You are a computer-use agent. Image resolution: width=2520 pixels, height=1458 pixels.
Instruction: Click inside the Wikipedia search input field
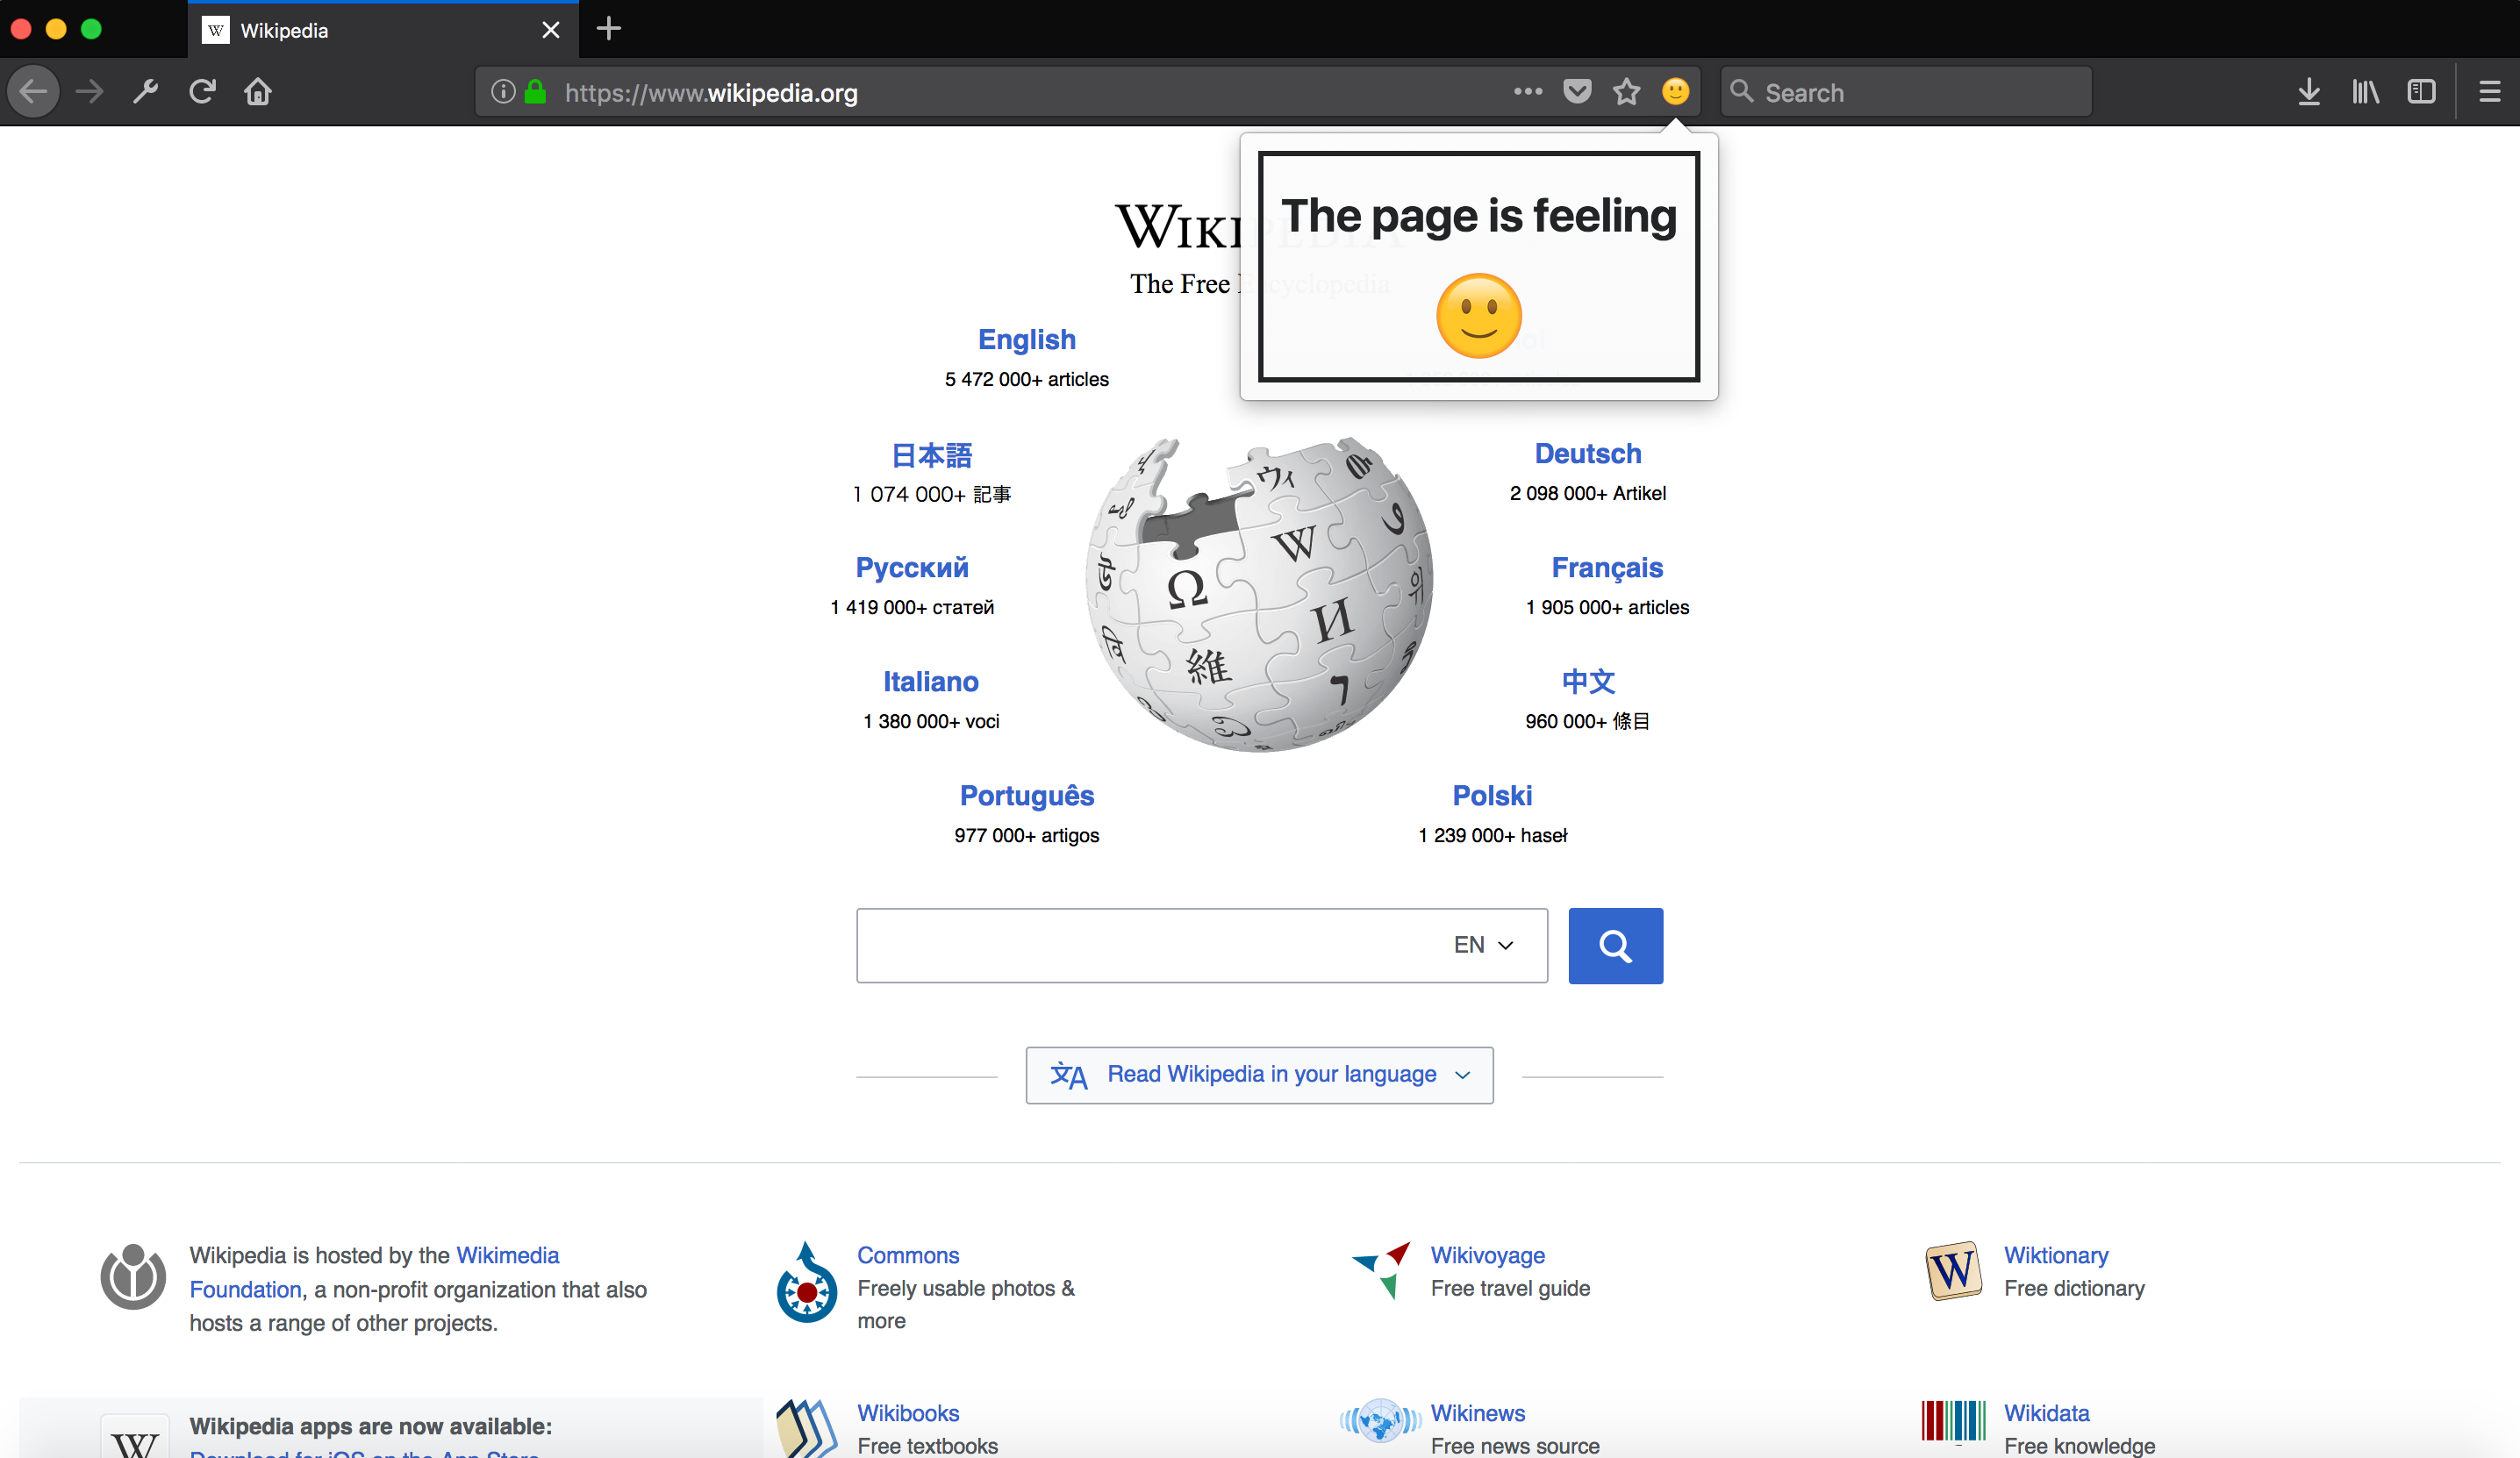pyautogui.click(x=1140, y=945)
